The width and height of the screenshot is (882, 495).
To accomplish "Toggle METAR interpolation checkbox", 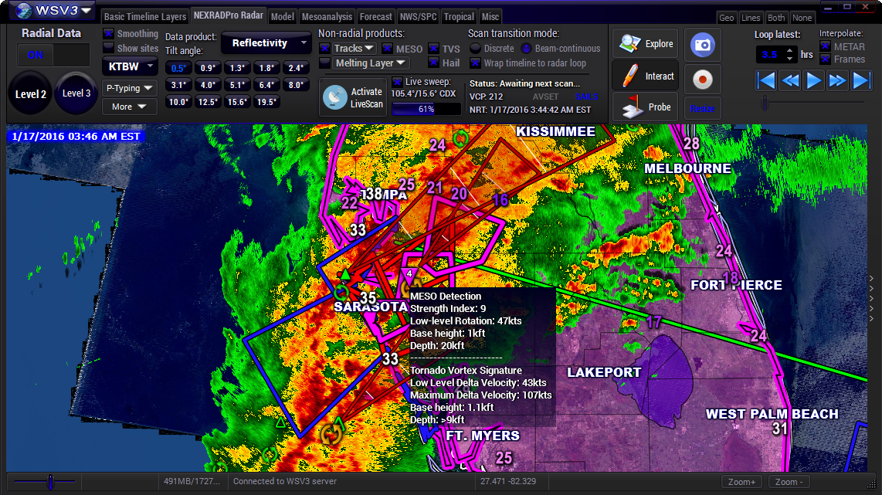I will tap(825, 46).
